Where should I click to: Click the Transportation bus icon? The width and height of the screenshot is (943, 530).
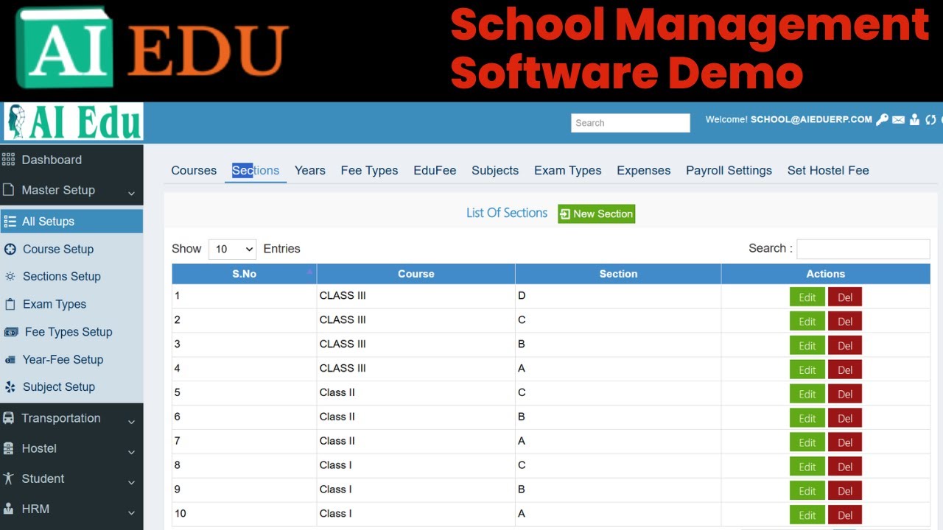pos(9,418)
